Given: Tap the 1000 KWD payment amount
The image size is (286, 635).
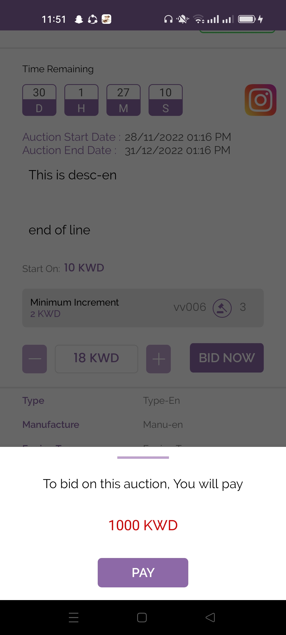Looking at the screenshot, I should (x=143, y=525).
